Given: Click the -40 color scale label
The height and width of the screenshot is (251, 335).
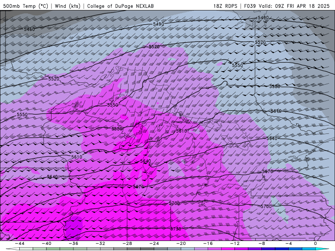Looking at the screenshot, I should pos(46,243).
